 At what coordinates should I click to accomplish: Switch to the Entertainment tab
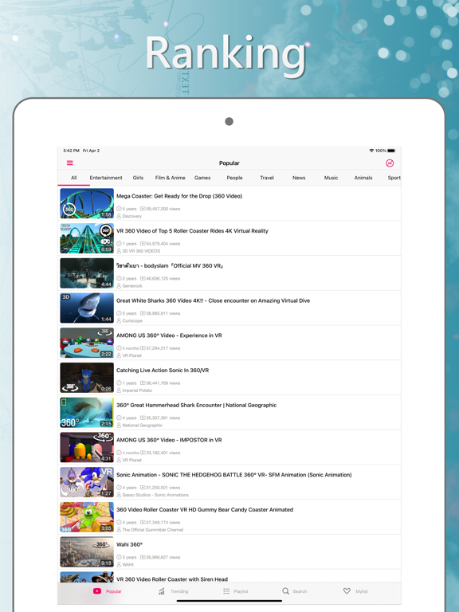click(106, 178)
